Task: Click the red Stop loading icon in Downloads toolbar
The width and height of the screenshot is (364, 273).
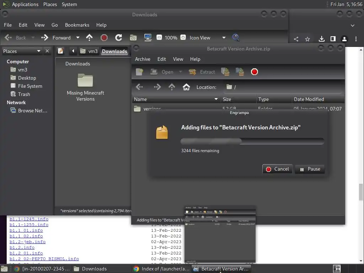Action: 104,38
